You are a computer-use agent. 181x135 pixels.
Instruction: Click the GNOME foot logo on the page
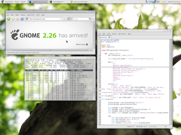coord(15,35)
